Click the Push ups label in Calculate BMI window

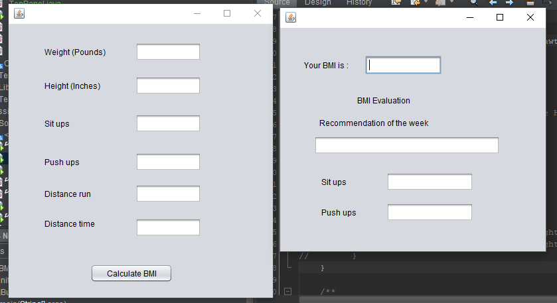pyautogui.click(x=62, y=162)
